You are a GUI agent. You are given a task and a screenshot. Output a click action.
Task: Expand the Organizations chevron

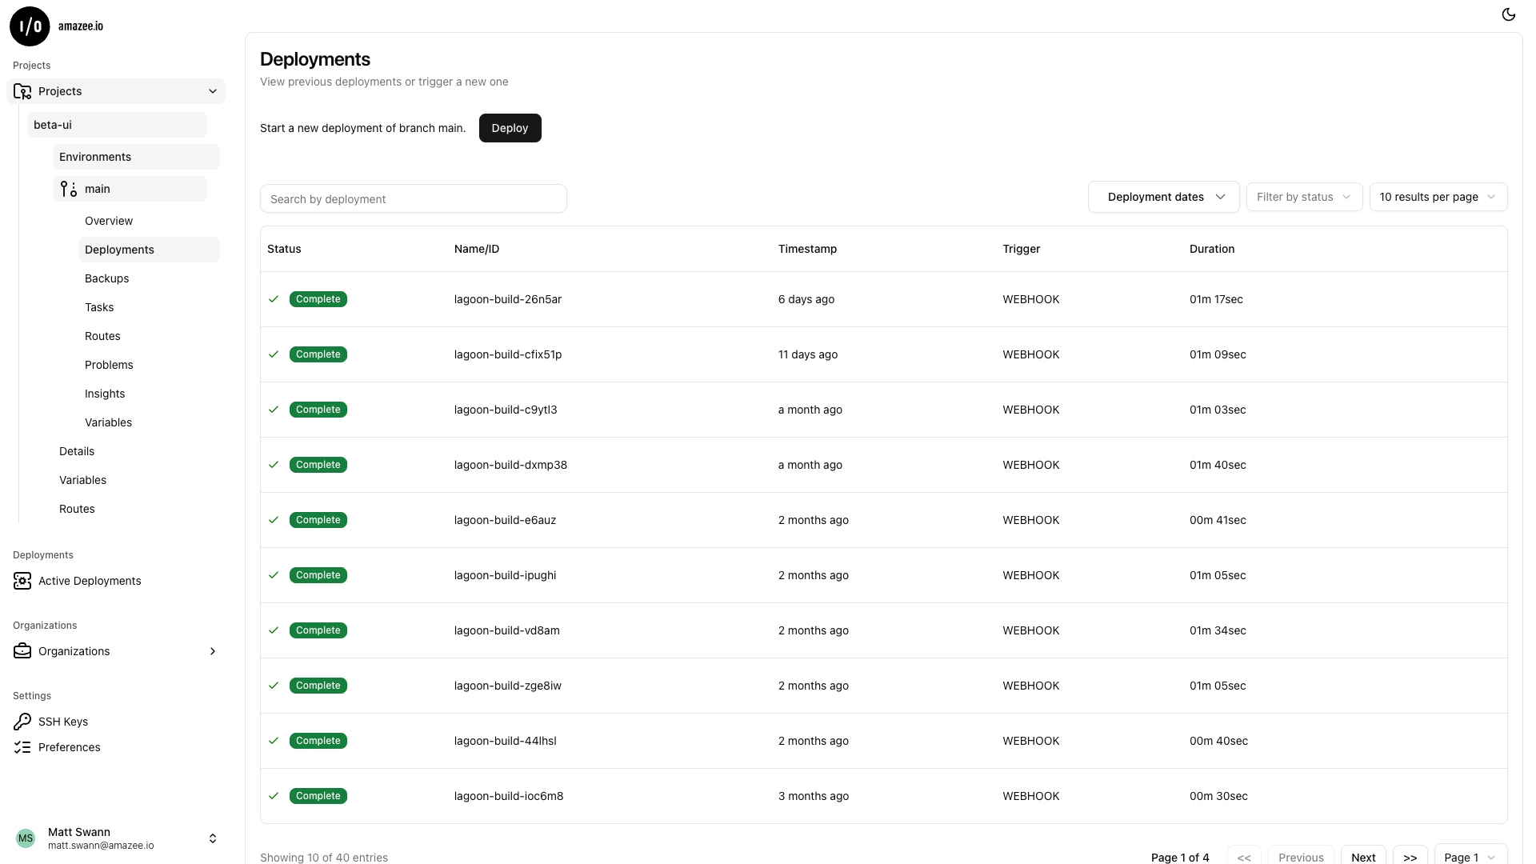pos(213,651)
